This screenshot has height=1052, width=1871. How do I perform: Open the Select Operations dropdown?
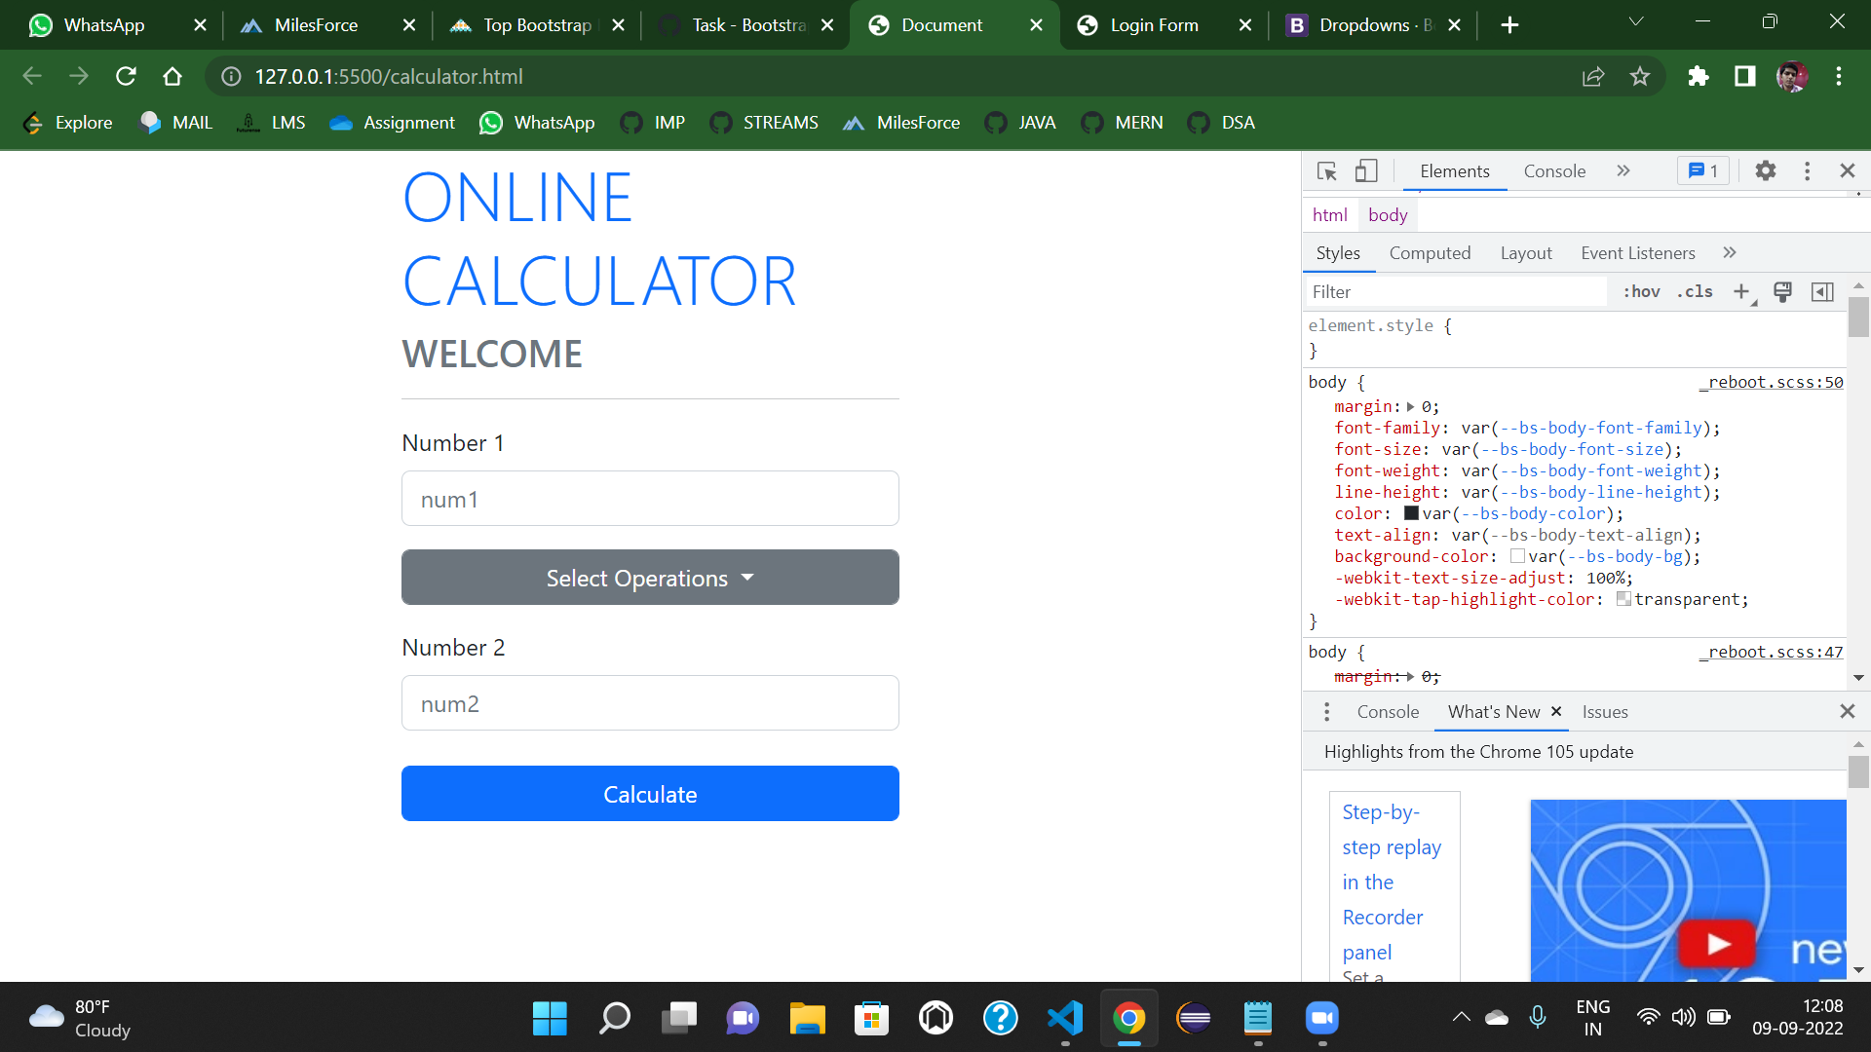click(x=650, y=578)
